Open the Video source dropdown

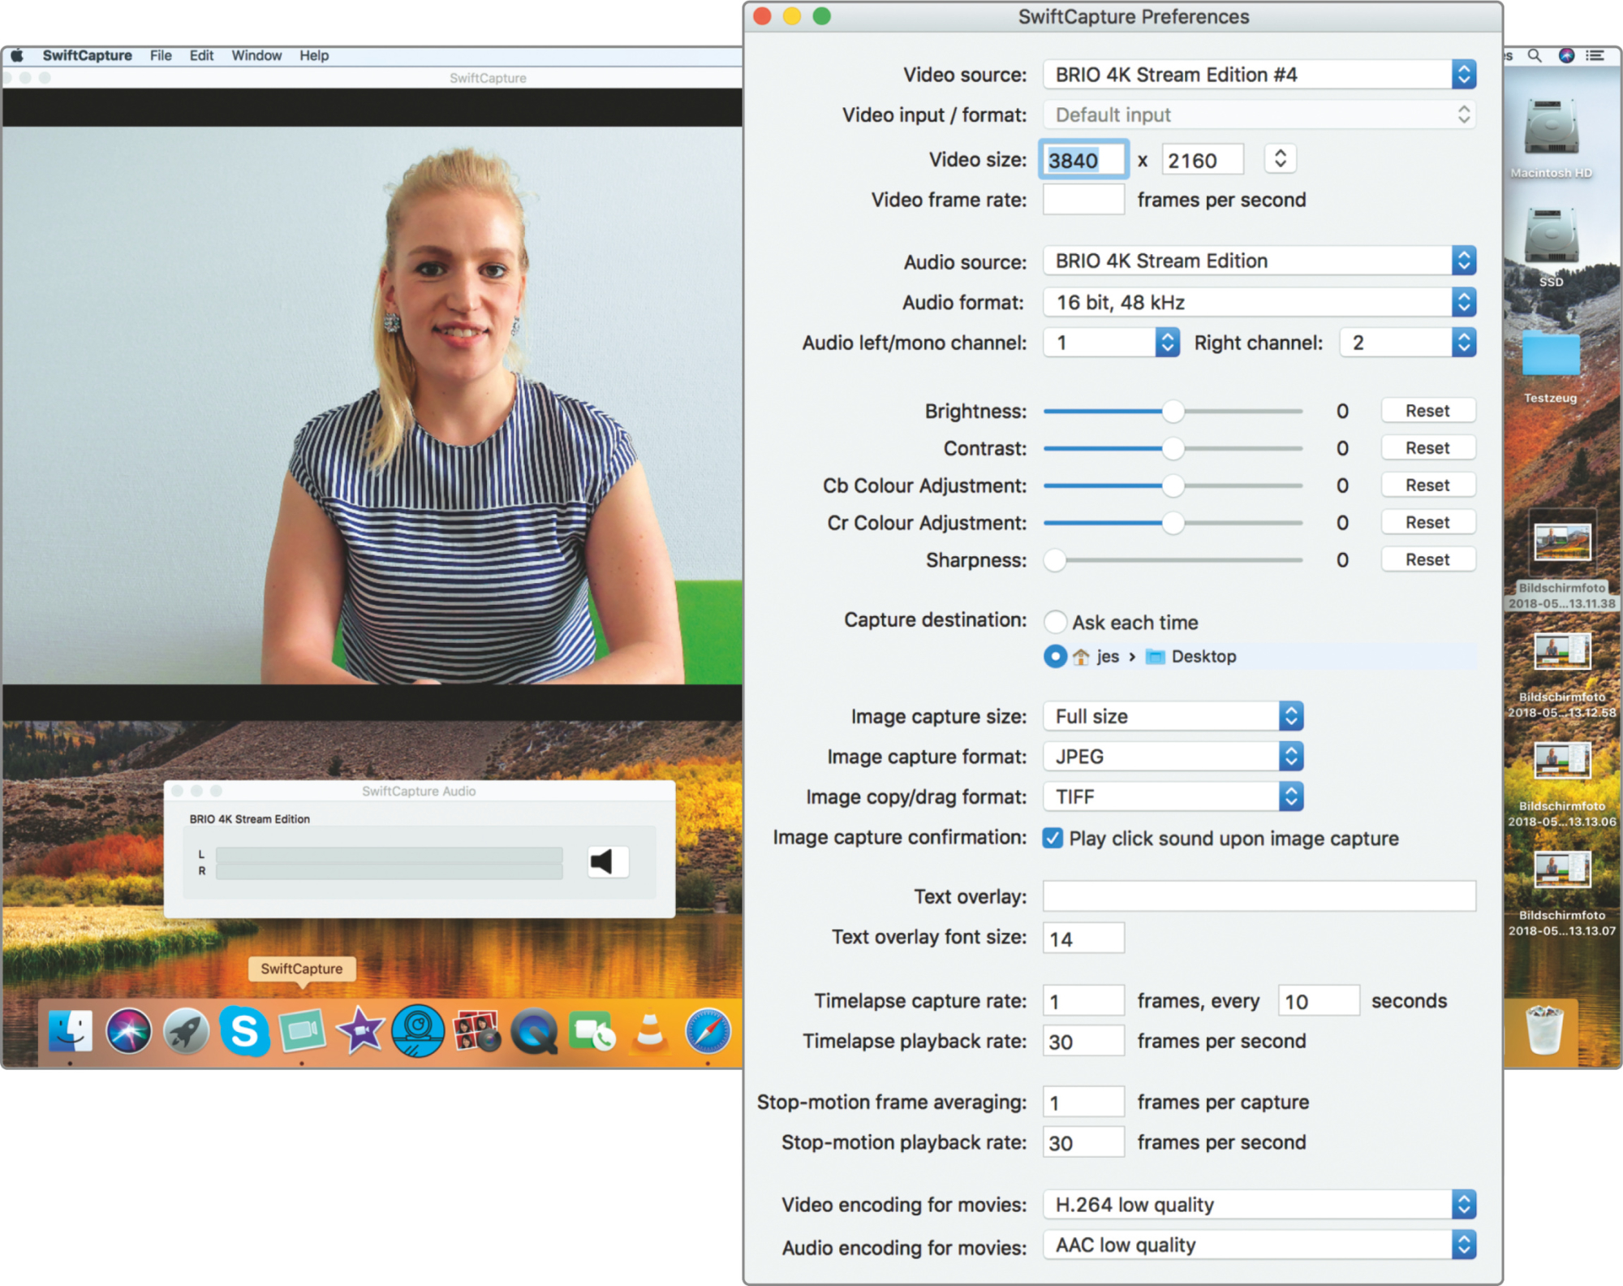pos(1258,75)
